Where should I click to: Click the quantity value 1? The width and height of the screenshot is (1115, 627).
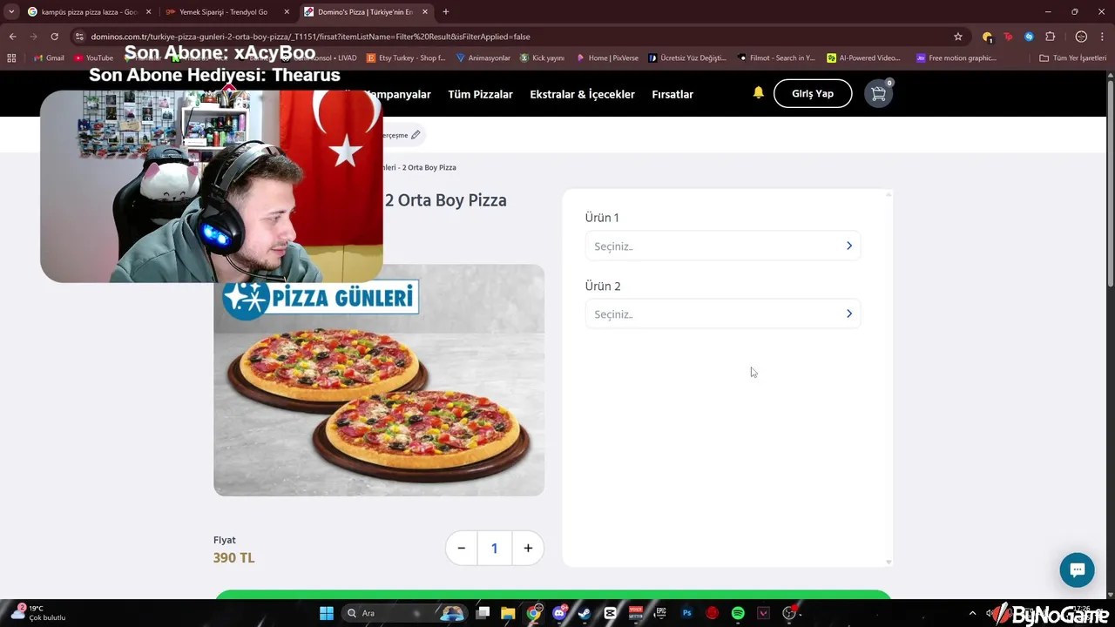[x=494, y=548]
